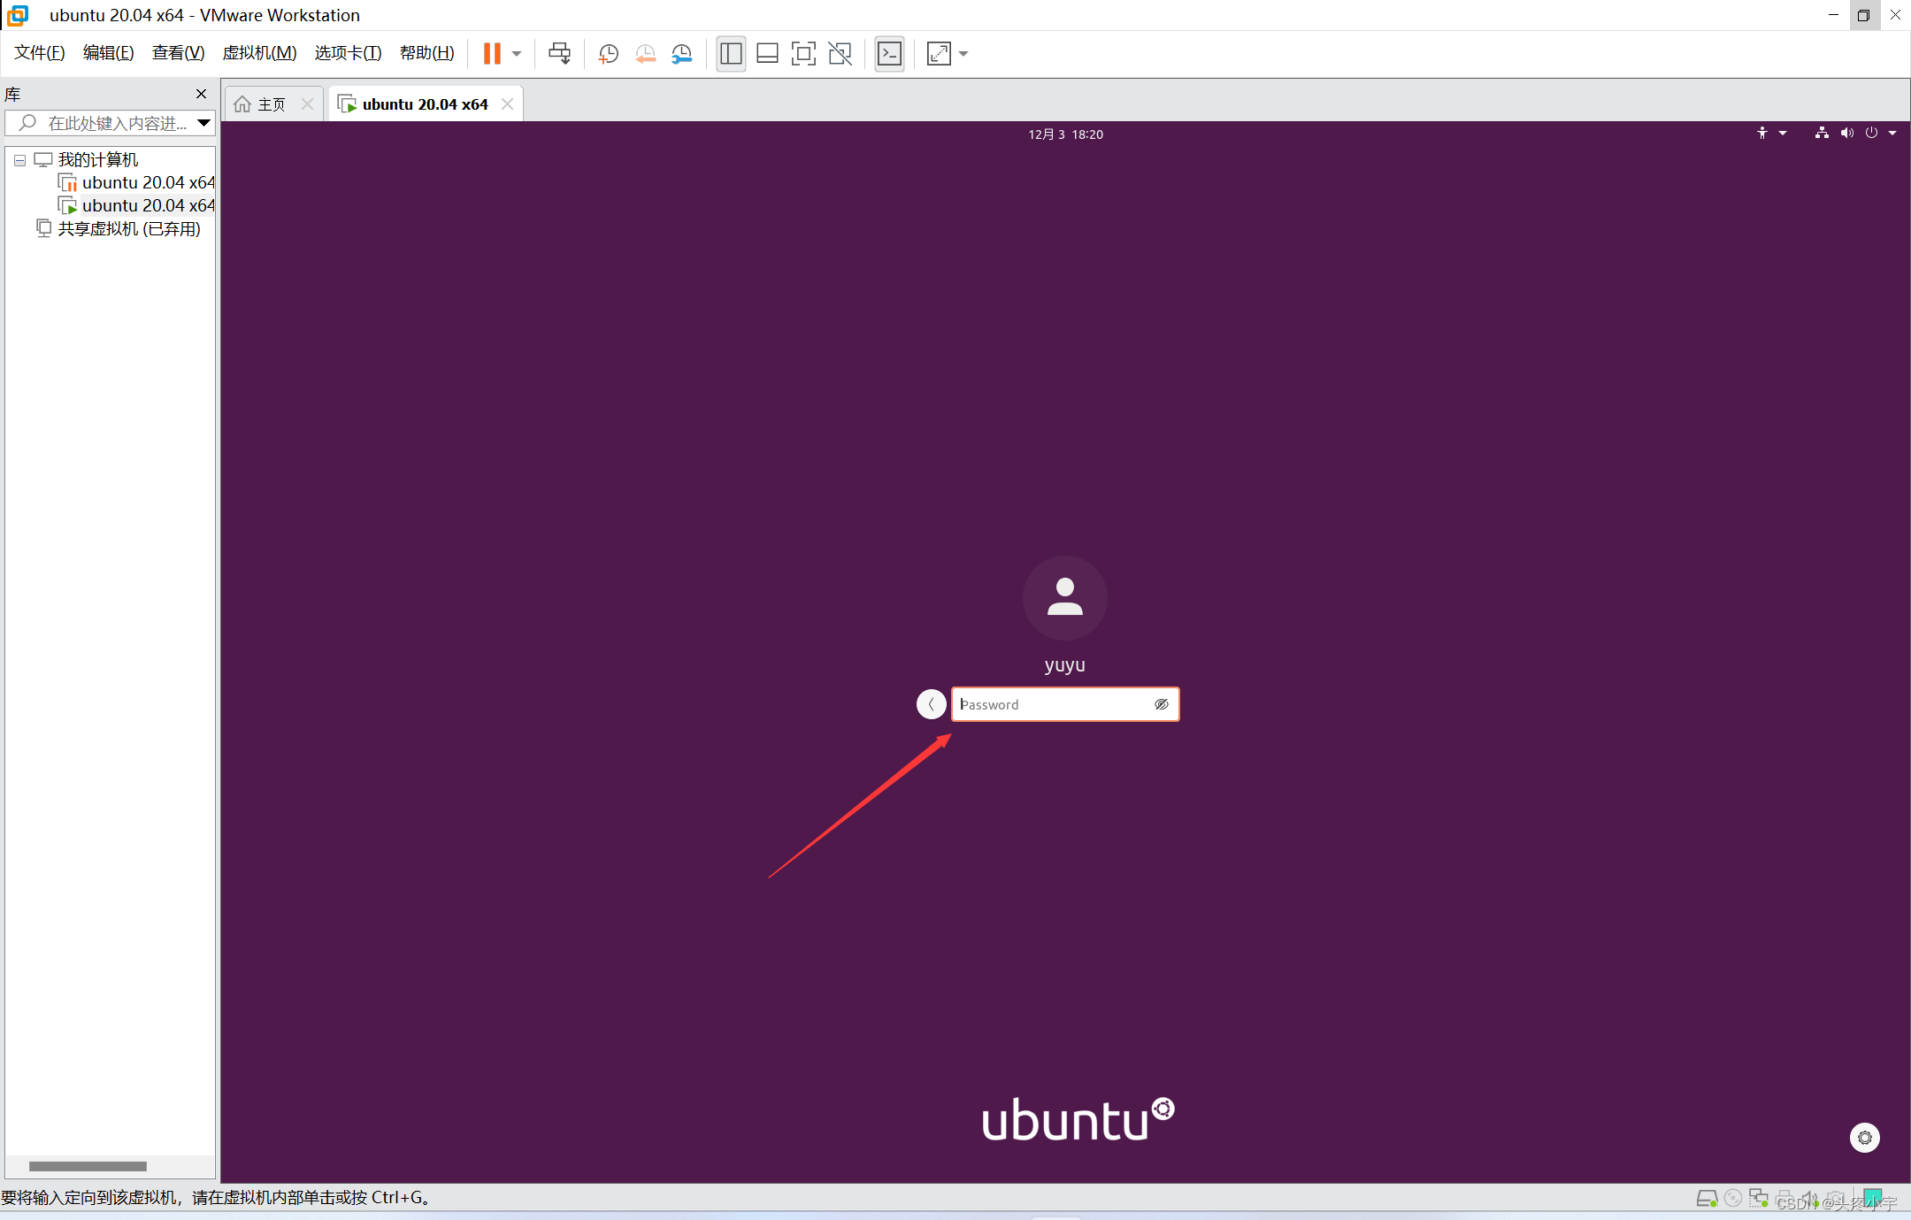Expand the accessibility menu arrow
This screenshot has width=1911, height=1220.
1783,133
